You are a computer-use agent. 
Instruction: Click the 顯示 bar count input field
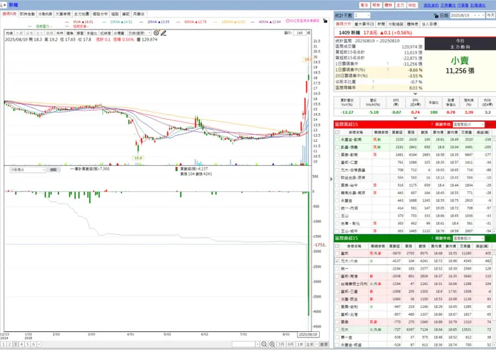tap(300, 33)
